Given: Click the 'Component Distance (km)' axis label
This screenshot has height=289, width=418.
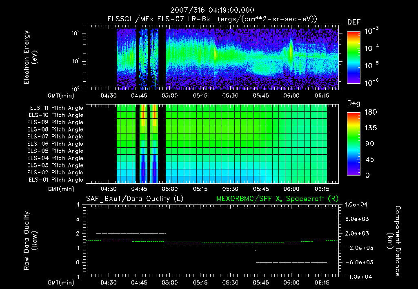Looking at the screenshot, I should pos(394,241).
